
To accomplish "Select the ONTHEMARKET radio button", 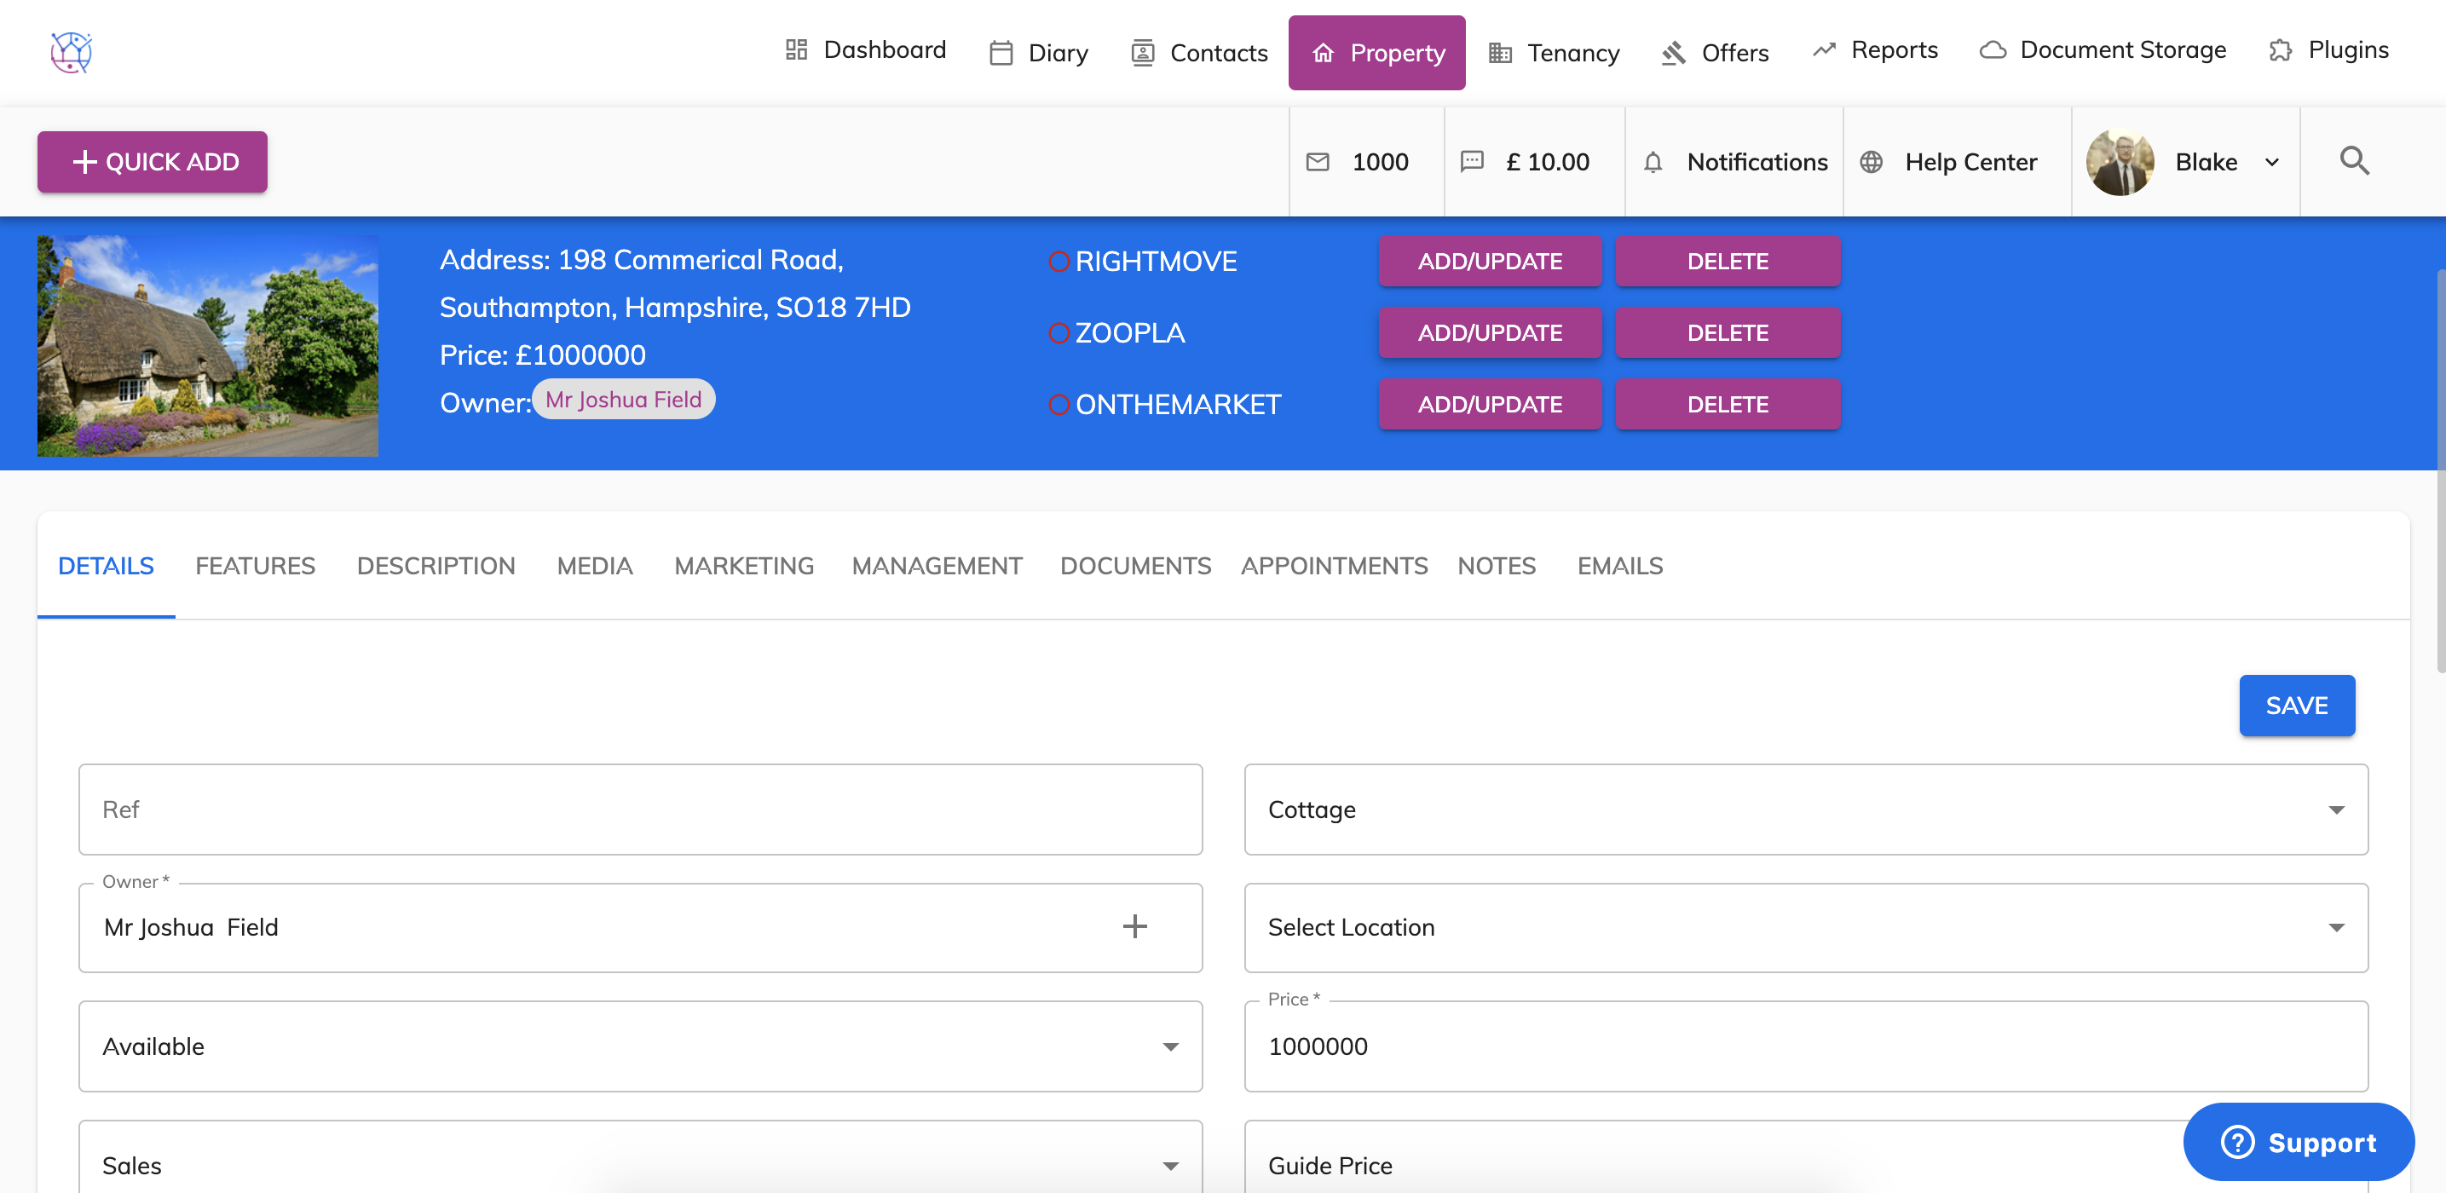I will tap(1059, 403).
